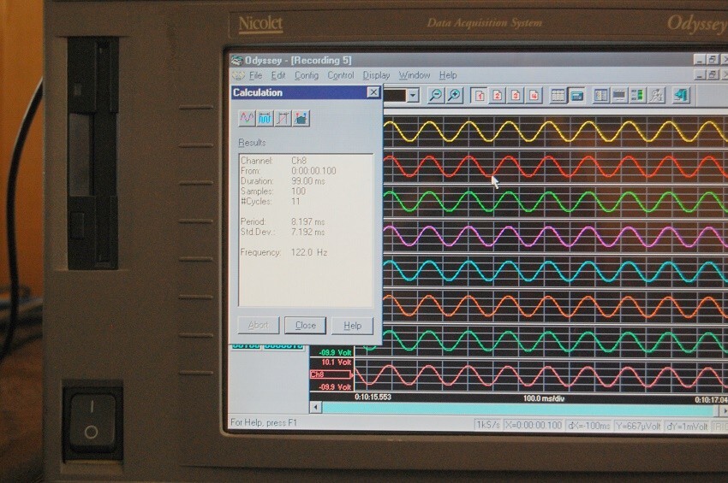Click the grid layout view icon
728x483 pixels.
click(x=558, y=96)
